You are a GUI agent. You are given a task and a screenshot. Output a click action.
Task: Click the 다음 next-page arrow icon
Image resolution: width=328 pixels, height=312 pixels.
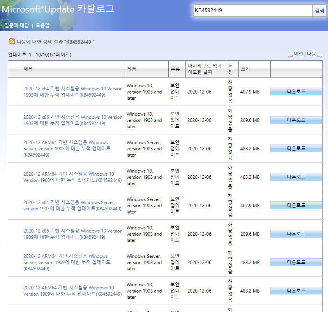320,56
